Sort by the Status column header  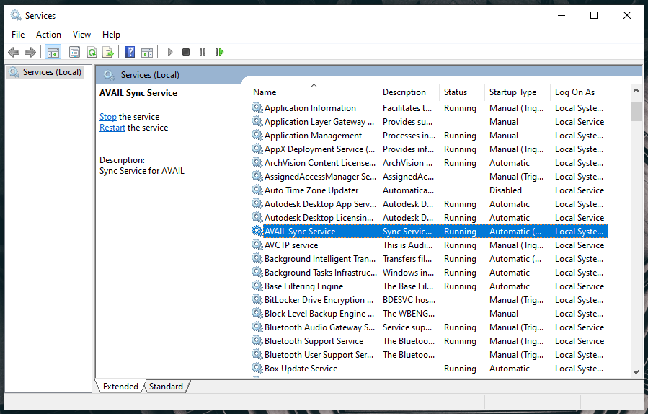461,92
